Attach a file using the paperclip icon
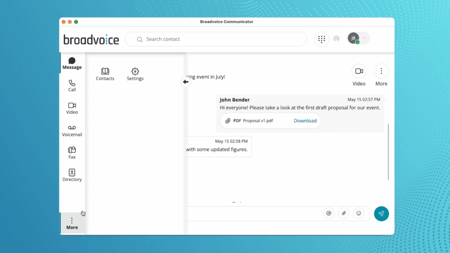Image resolution: width=450 pixels, height=253 pixels. coord(344,213)
